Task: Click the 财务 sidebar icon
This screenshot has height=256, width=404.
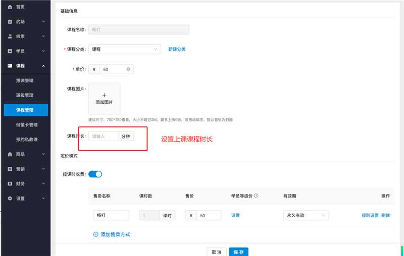Action: 10,183
